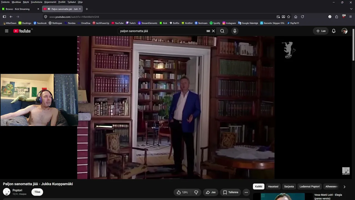Subscribe with the Tilaa button
The width and height of the screenshot is (355, 200).
coord(37,192)
